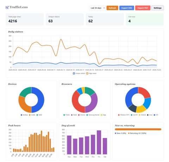Viewport: 169px width, 162px height.
Task: Click the light-blue Samsung segment of Browsers donut
Action: click(x=80, y=91)
